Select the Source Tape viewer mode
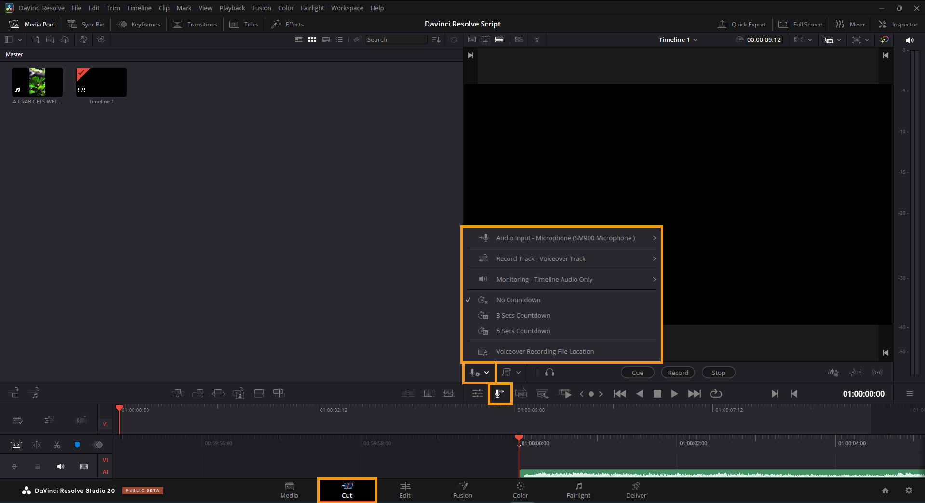Screen dimensions: 925x503 [x=485, y=39]
